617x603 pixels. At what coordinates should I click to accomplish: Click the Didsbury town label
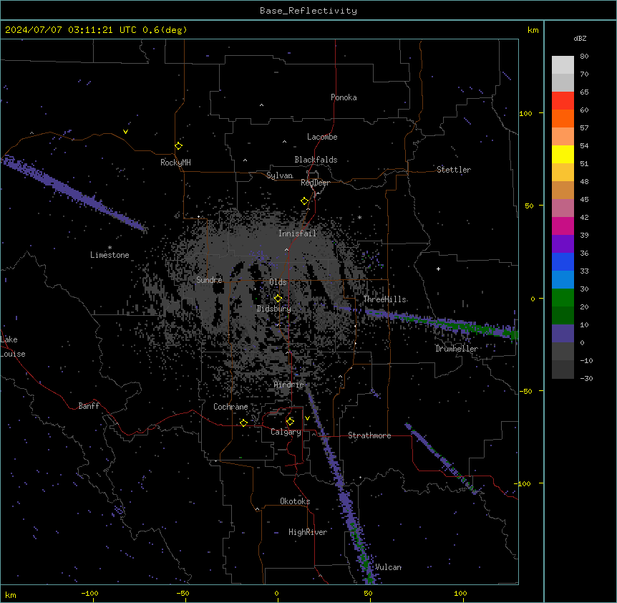tap(274, 309)
